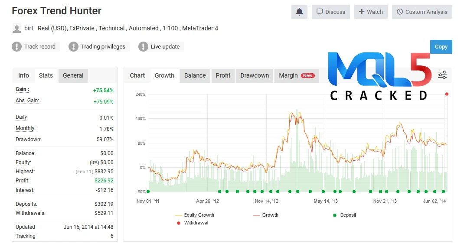
Task: Click the 'Jun 16, 2014 at 14:48' updated time
Action: [x=88, y=227]
